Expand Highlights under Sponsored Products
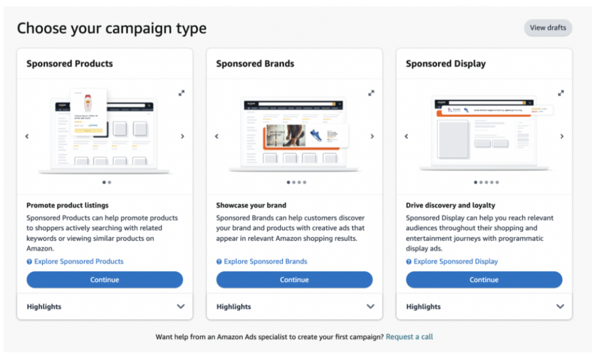The image size is (592, 357). click(x=181, y=307)
